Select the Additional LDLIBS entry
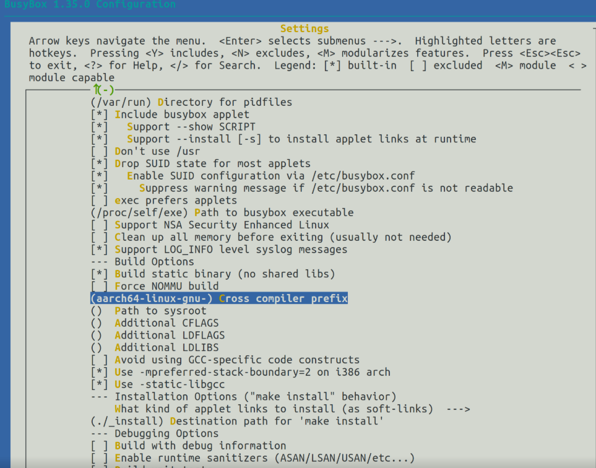 pos(155,347)
